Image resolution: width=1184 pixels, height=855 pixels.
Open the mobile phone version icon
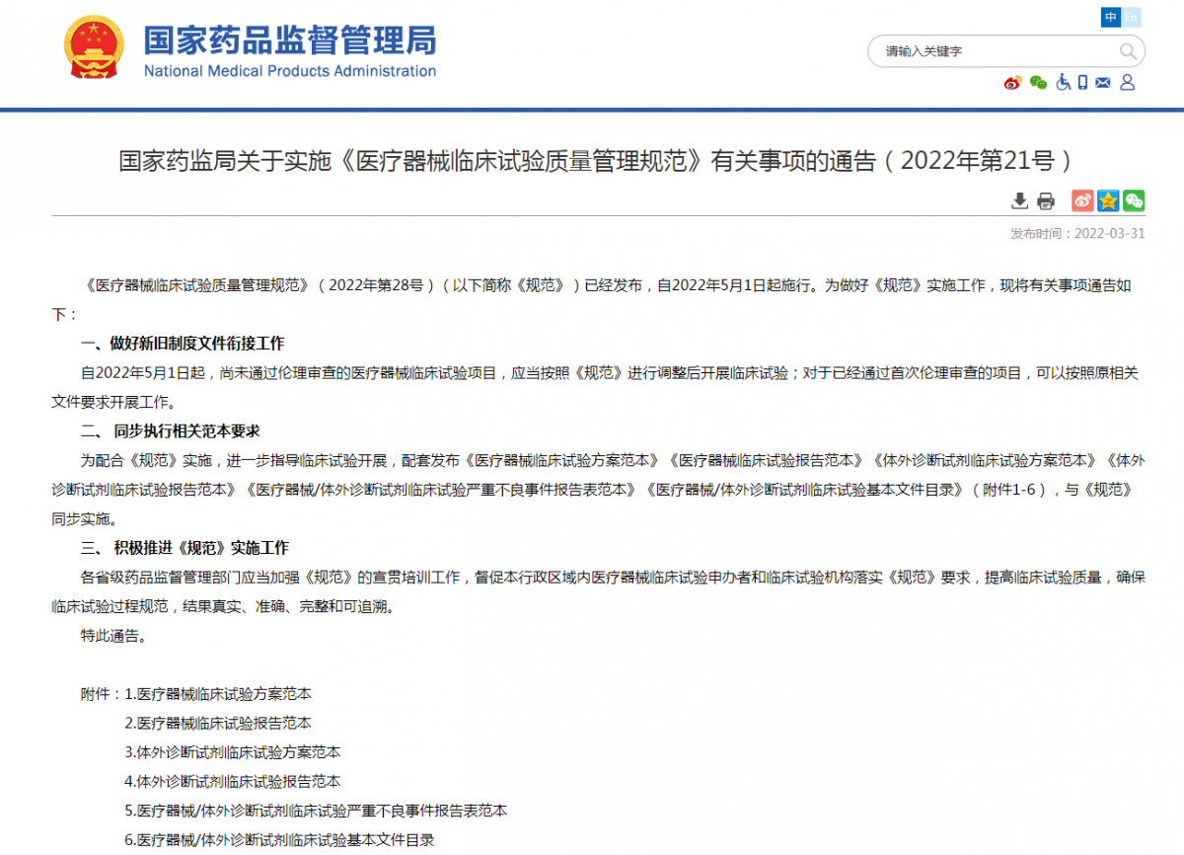point(1082,83)
